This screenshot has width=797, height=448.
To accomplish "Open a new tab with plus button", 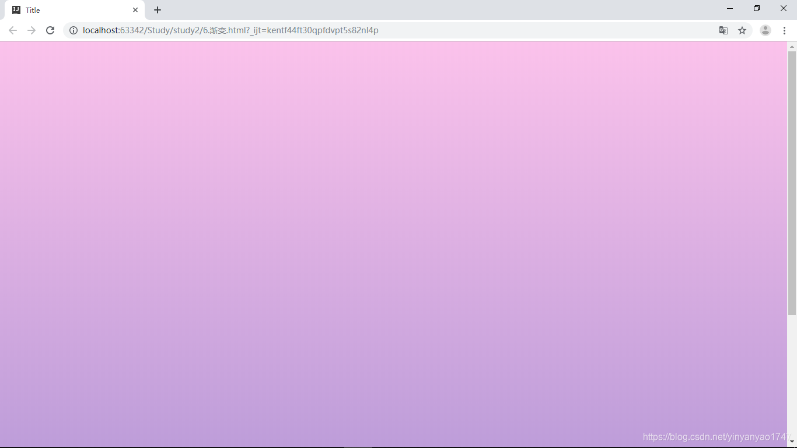I will click(158, 10).
